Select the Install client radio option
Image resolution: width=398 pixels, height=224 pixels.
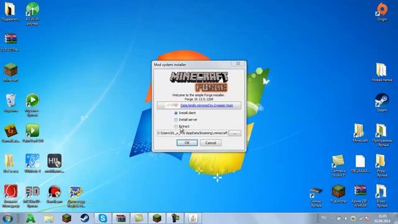176,113
